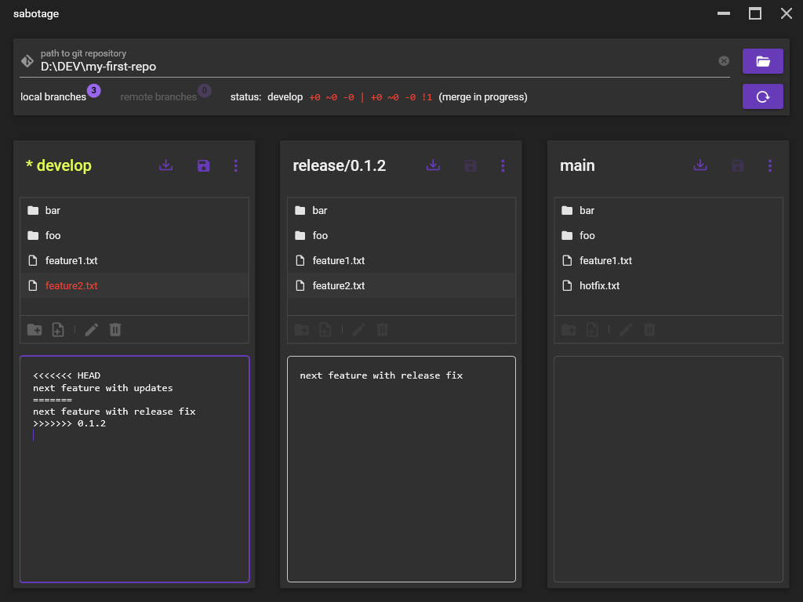Click save icon on main branch

tap(737, 165)
